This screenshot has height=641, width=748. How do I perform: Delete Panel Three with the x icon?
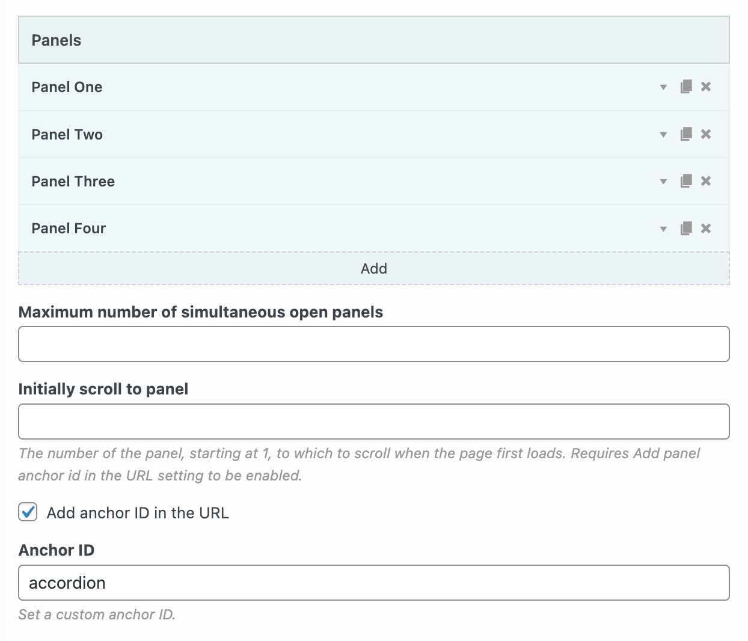point(706,181)
